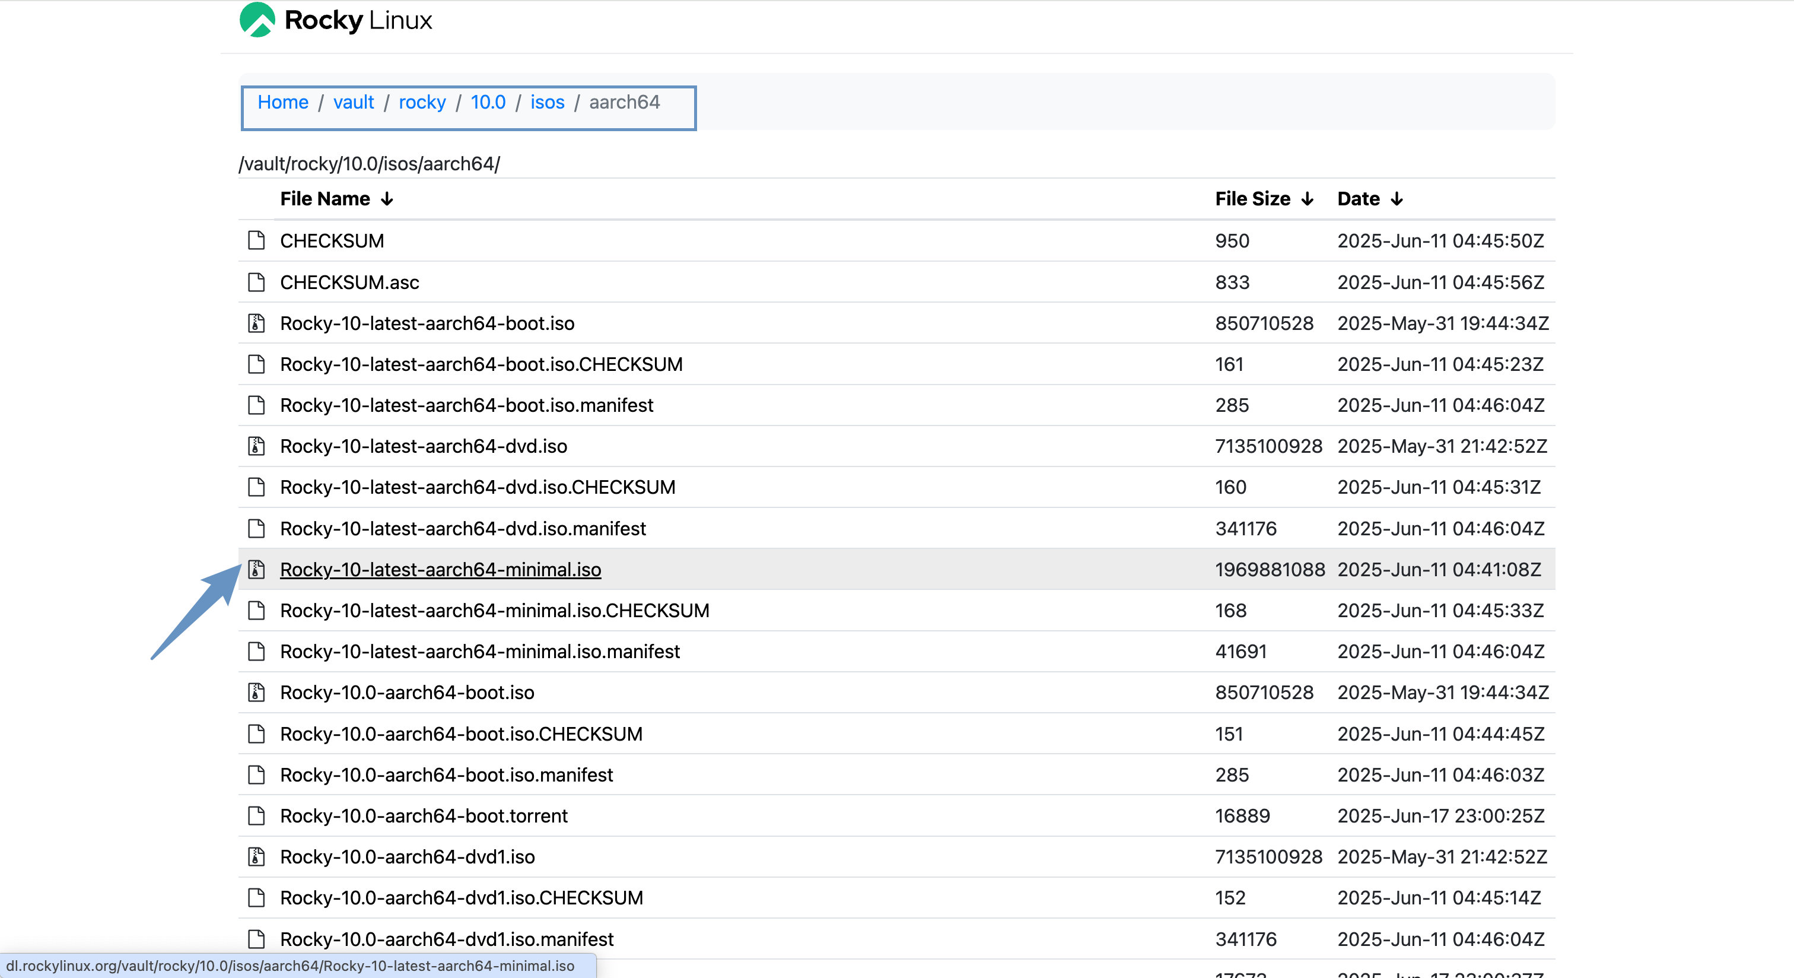Download Rocky-10-latest-aarch64-minimal.iso

(441, 569)
